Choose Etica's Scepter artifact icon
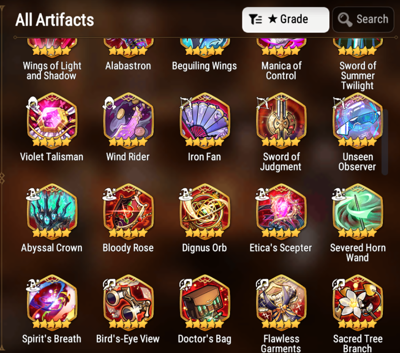The image size is (400, 353). point(281,212)
